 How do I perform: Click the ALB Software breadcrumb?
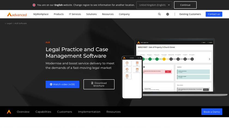pyautogui.click(x=20, y=23)
